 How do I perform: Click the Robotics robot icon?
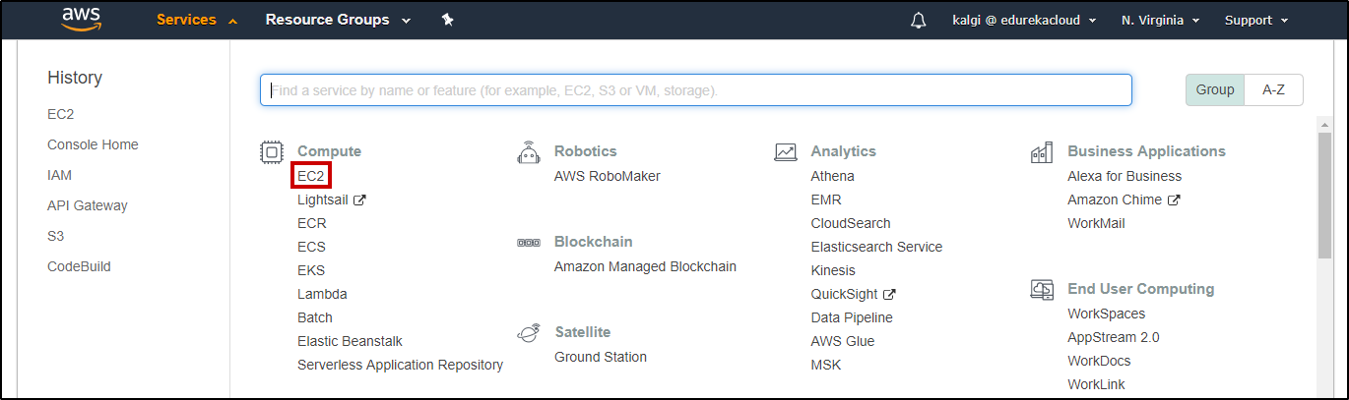coord(529,151)
